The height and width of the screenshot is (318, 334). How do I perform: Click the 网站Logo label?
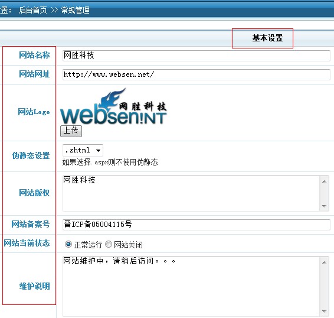34,112
